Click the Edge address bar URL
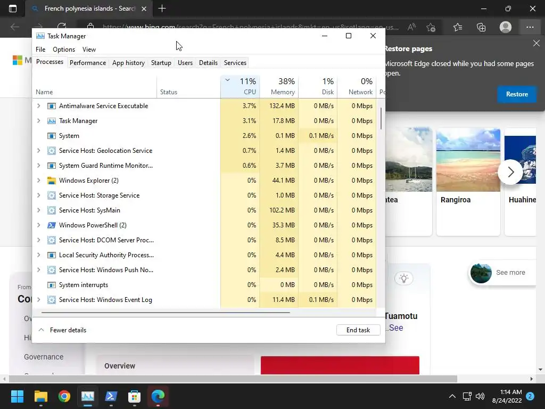The image size is (545, 409). click(250, 27)
